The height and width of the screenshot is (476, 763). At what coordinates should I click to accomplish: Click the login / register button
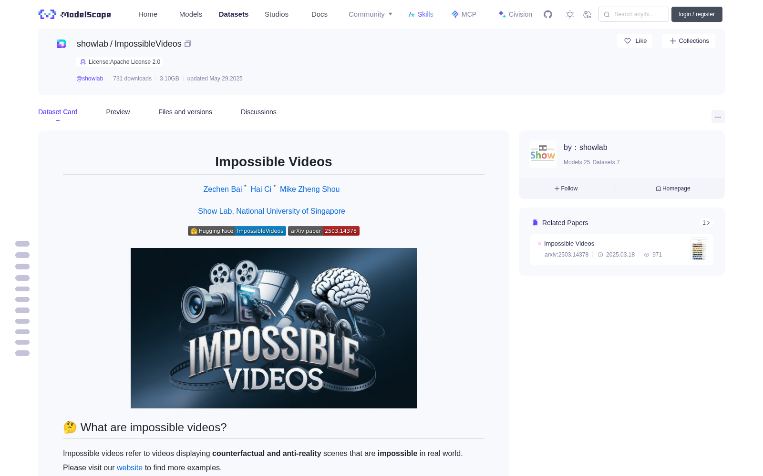click(697, 14)
